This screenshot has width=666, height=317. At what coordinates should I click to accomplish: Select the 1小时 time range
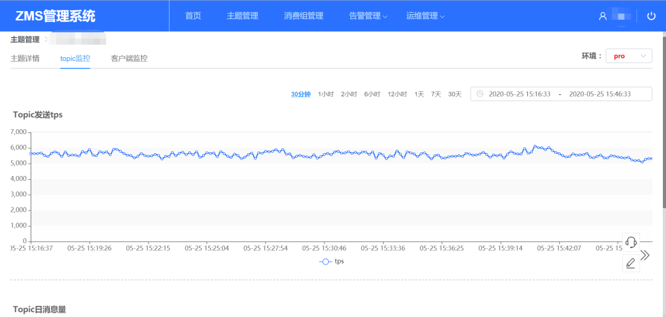(326, 94)
